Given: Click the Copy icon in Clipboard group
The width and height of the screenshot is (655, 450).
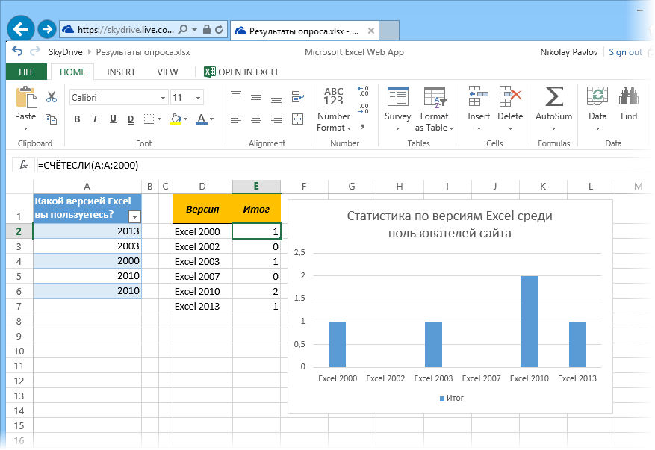Looking at the screenshot, I should 52,119.
